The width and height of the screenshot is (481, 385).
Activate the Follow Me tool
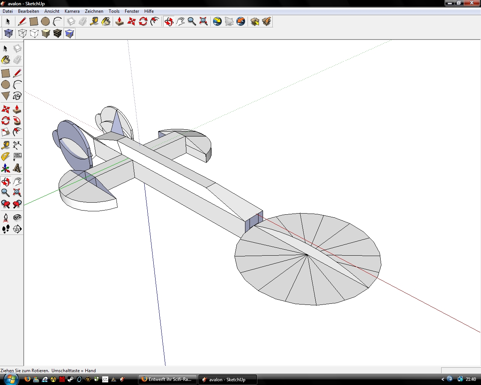point(17,121)
